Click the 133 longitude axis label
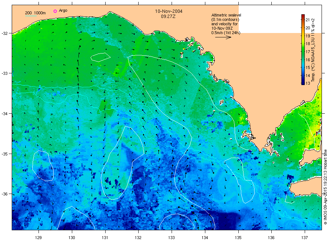This screenshot has width=330, height=242. (172, 238)
